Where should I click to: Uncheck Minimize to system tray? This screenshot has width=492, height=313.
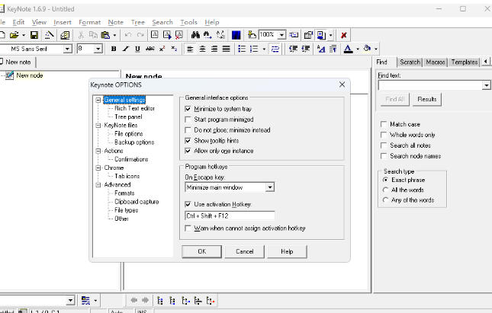188,109
